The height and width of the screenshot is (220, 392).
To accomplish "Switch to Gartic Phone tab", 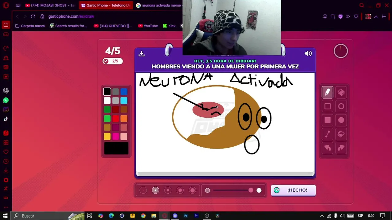I will (106, 5).
